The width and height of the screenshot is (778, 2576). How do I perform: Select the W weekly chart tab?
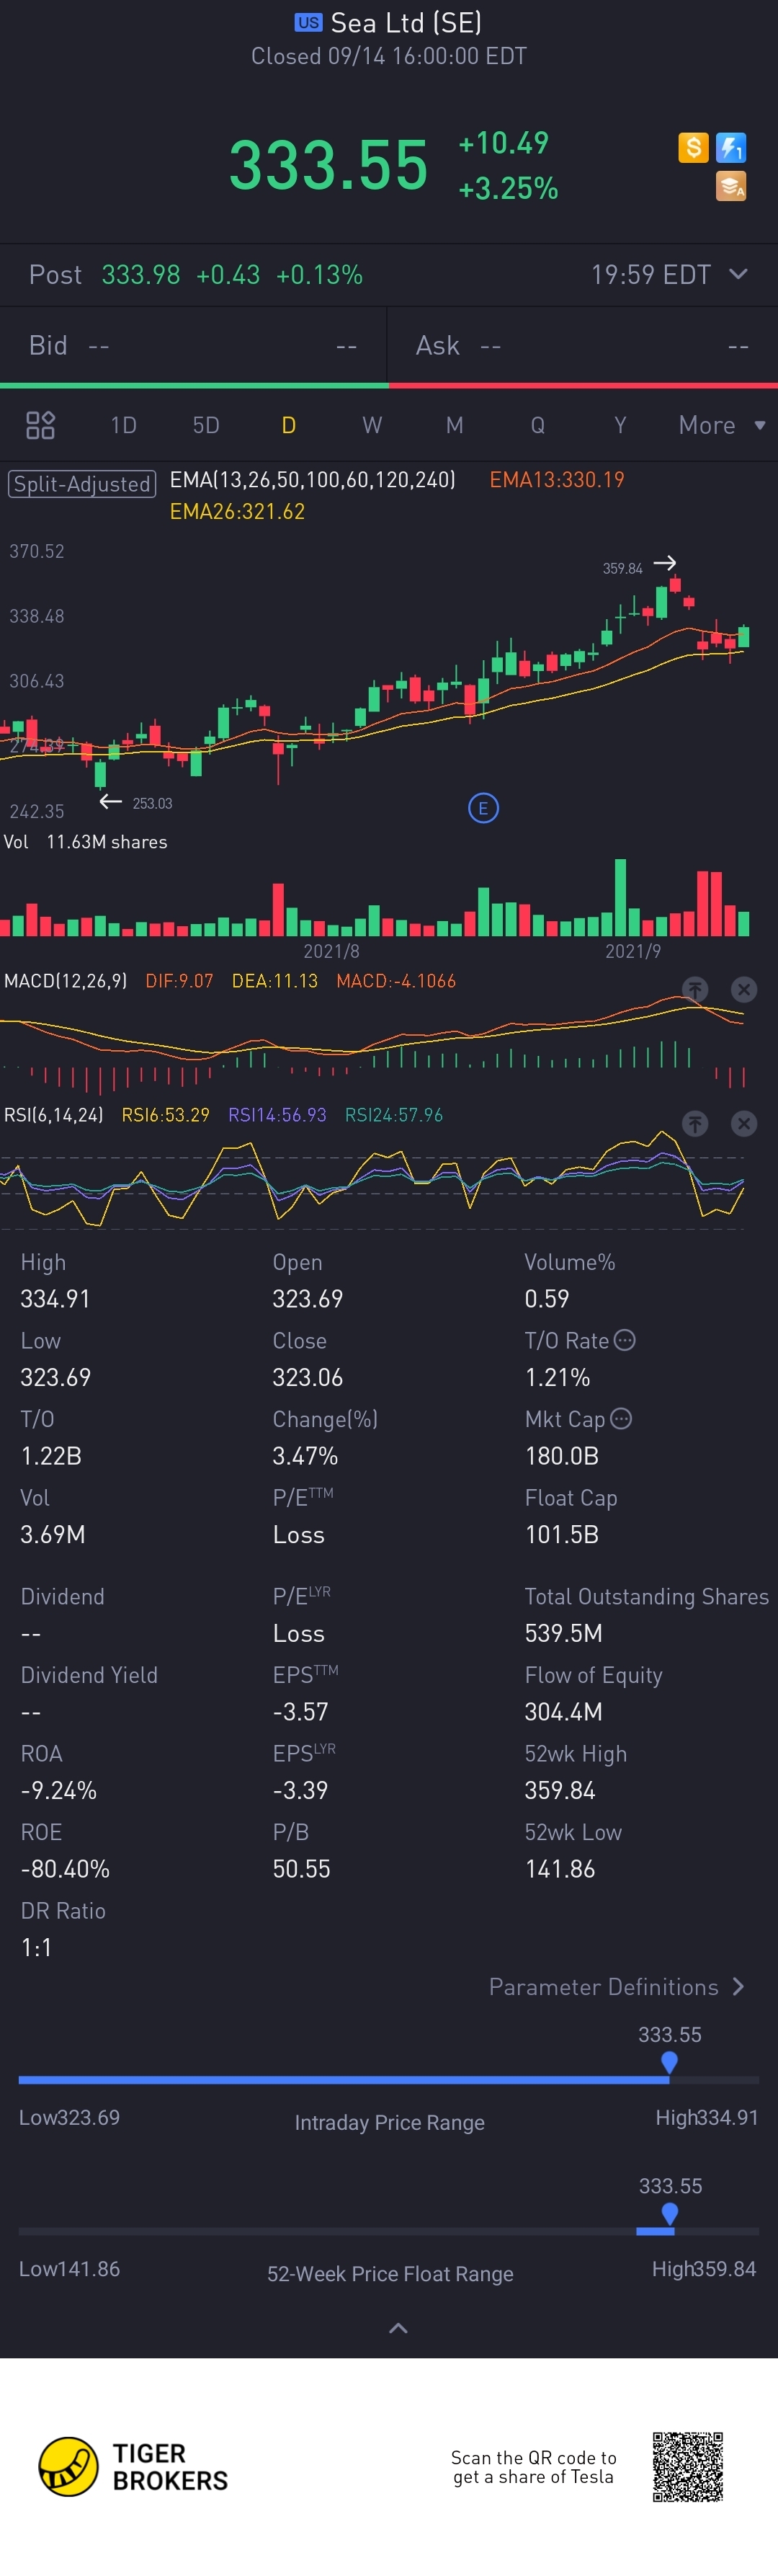point(372,425)
